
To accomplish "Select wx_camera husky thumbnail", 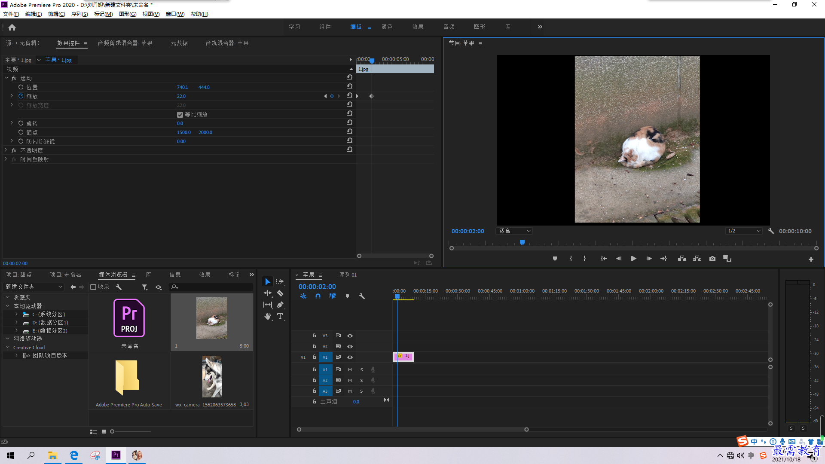I will tap(212, 377).
